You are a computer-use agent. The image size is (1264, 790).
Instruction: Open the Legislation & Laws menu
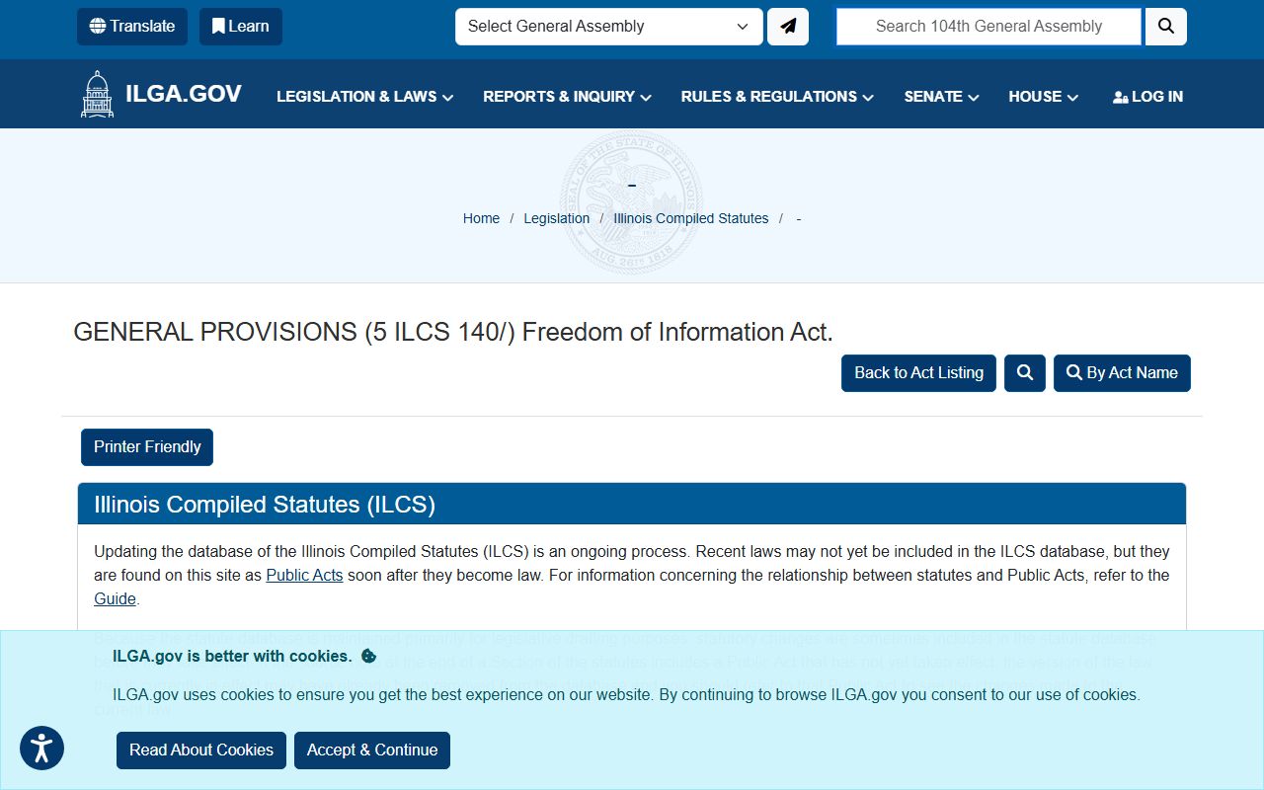(x=364, y=97)
